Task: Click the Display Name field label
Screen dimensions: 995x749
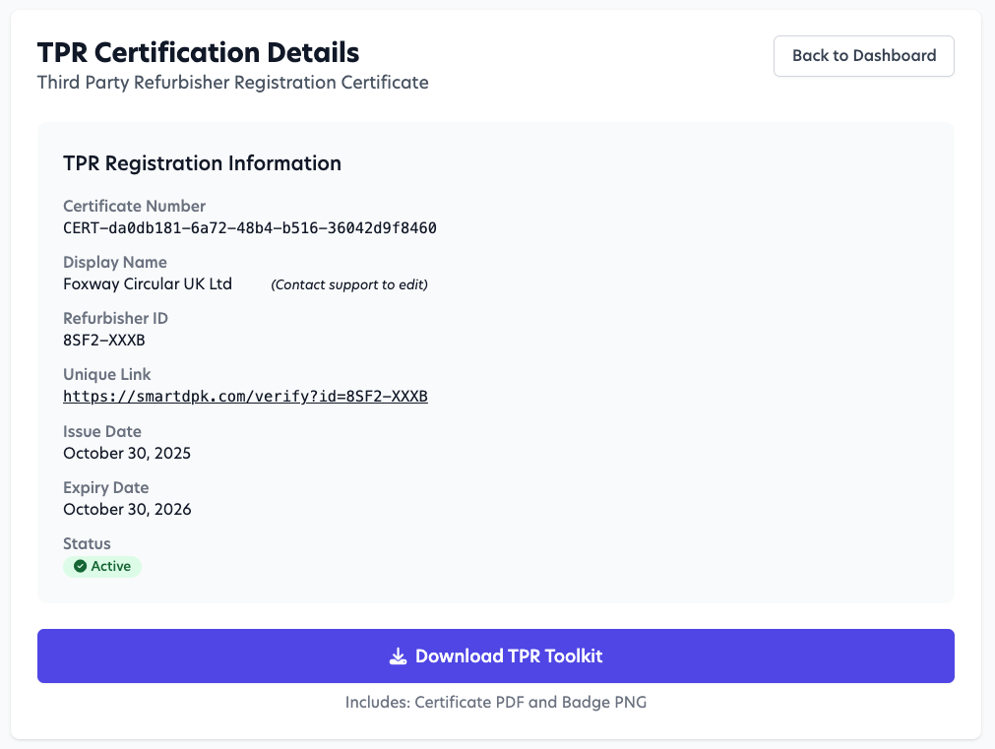Action: [115, 262]
